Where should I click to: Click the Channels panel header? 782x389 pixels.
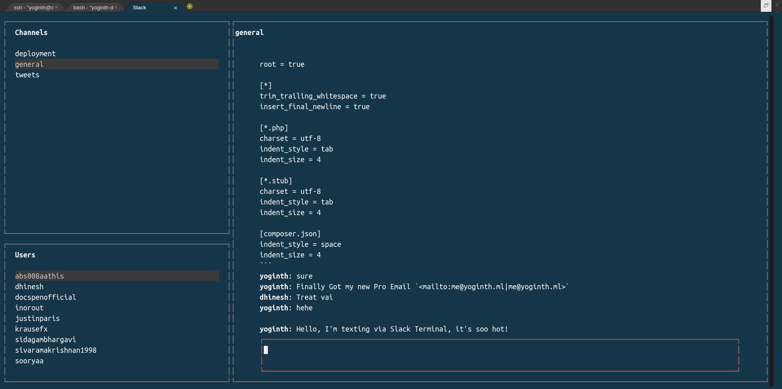coord(31,32)
